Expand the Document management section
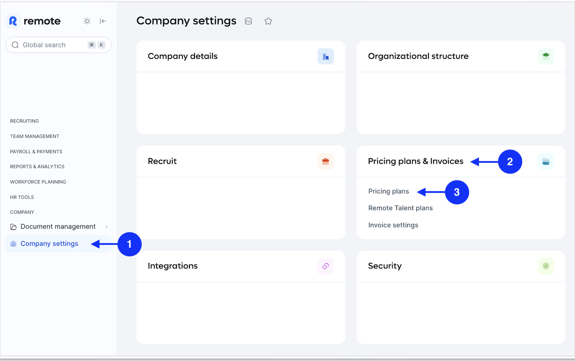575x361 pixels. 107,226
